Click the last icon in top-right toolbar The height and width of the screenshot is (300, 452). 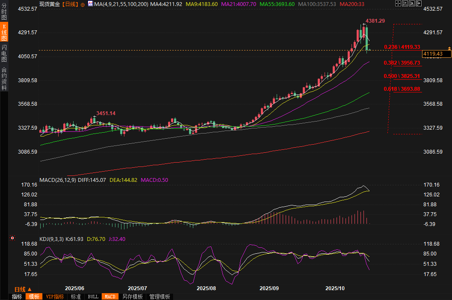tap(420, 3)
